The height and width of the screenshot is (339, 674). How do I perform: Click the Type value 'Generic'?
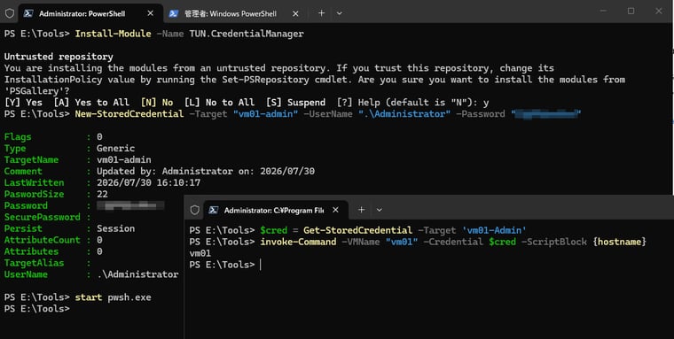(115, 149)
